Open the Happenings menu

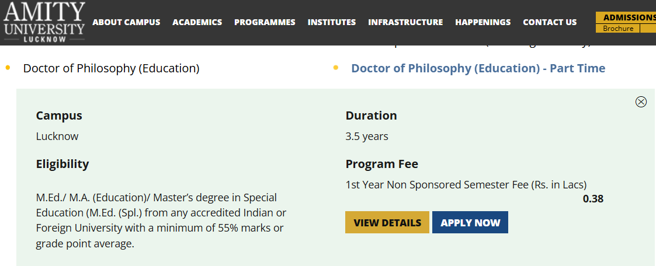(483, 22)
